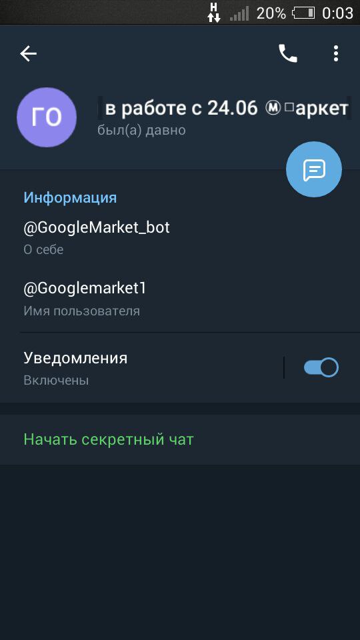Tap the О себе bio label

44,249
